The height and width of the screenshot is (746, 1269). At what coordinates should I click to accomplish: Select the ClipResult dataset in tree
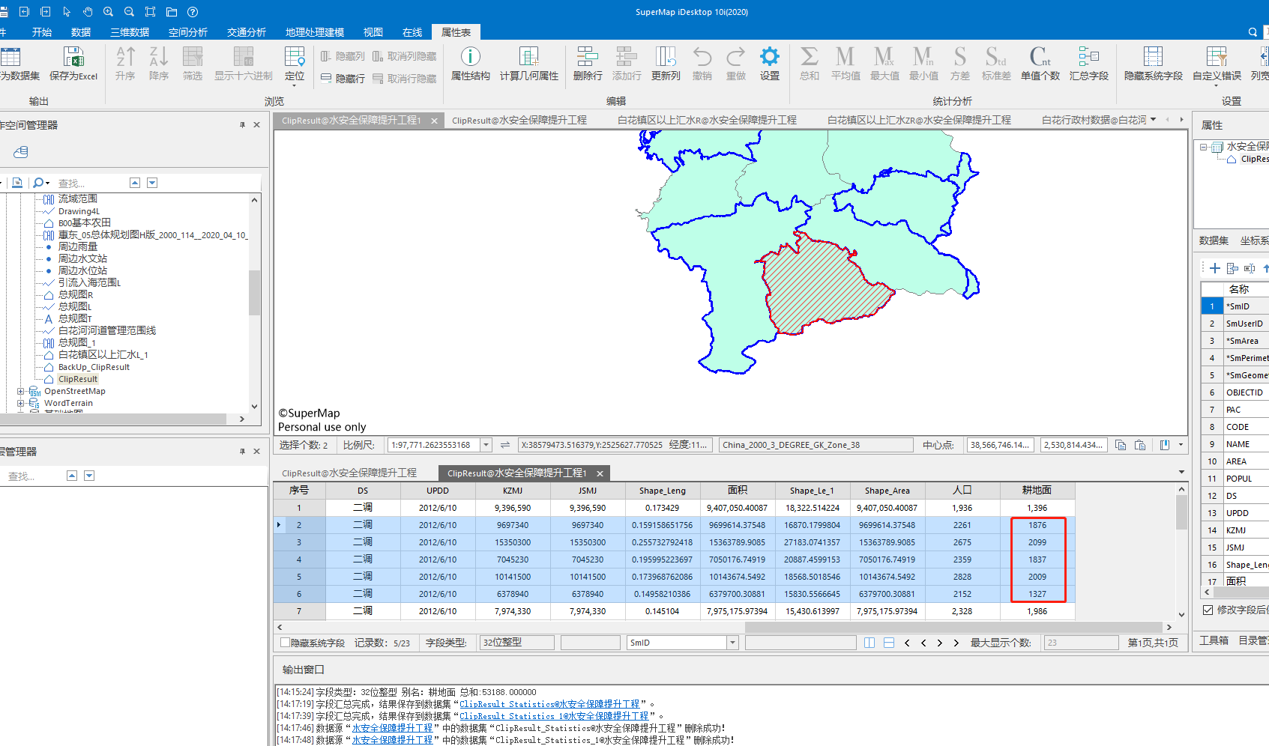tap(78, 379)
